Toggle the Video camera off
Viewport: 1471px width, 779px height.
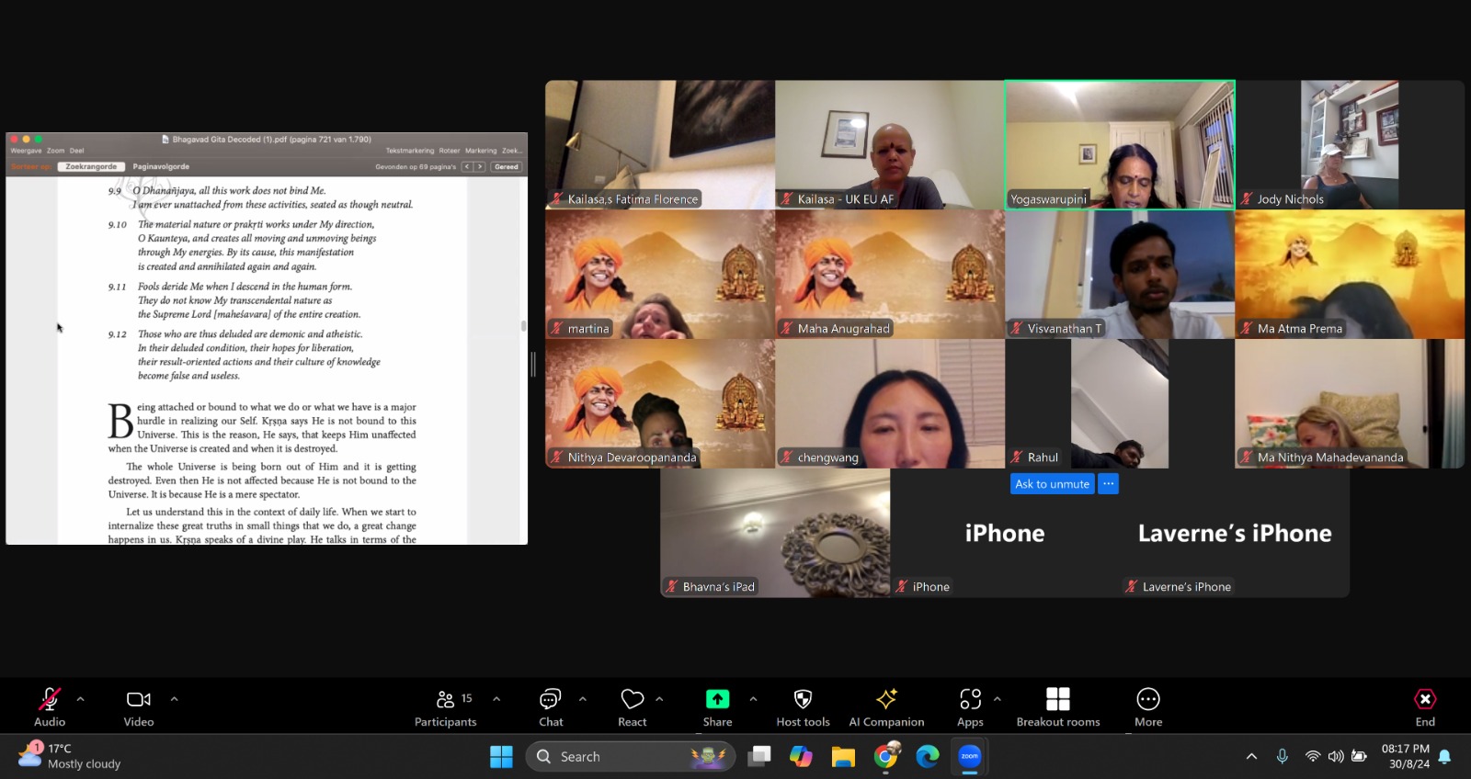[139, 707]
